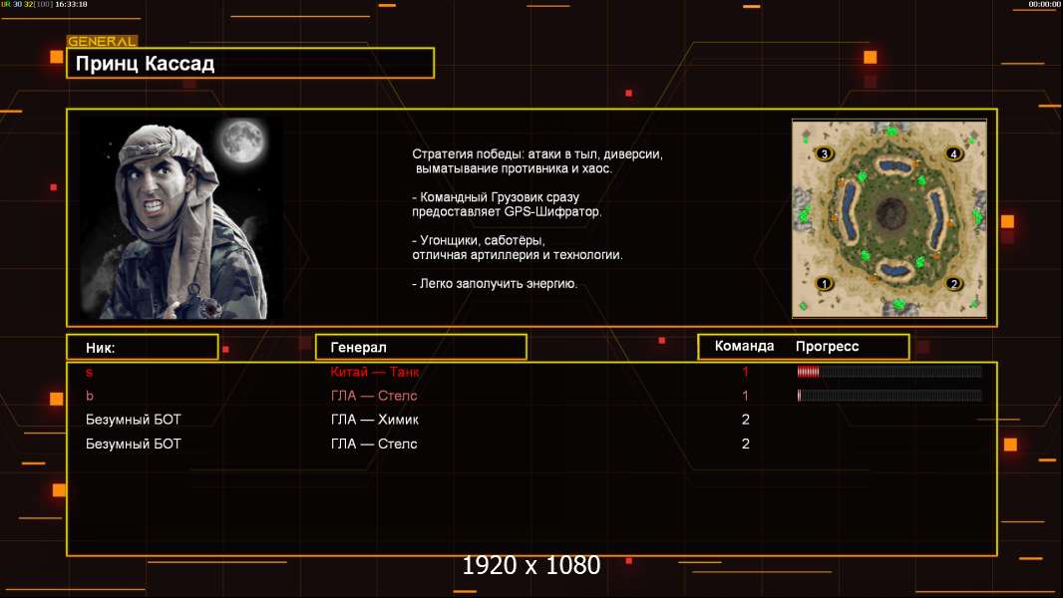Click ГЛА — Стелс in player b's row
Image resolution: width=1063 pixels, height=598 pixels.
(x=374, y=396)
